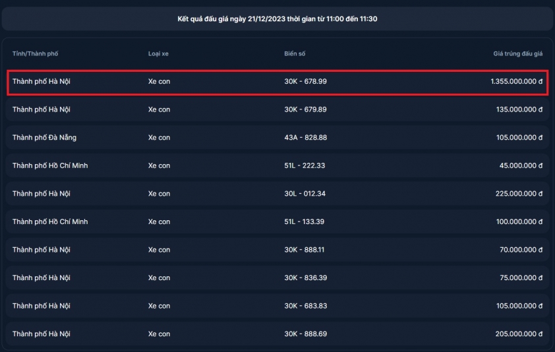Click plate number 51L - 222.33
The height and width of the screenshot is (352, 555).
305,165
